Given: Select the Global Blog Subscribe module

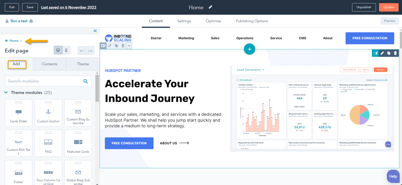Looking at the screenshot, I should pos(78,173).
